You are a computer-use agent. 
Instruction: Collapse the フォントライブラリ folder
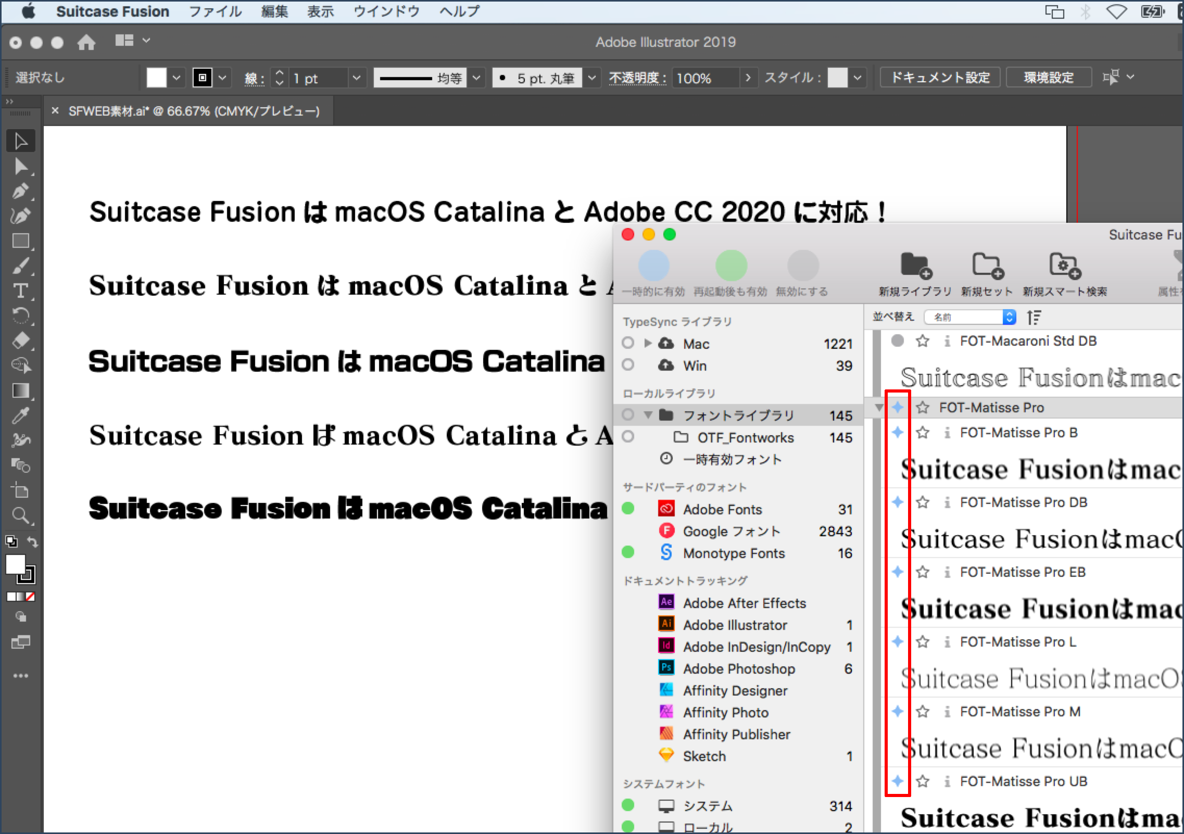[648, 415]
